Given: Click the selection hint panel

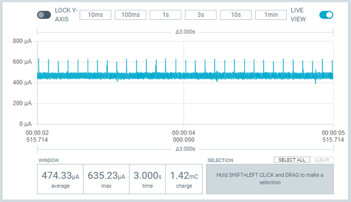Looking at the screenshot, I should 270,179.
